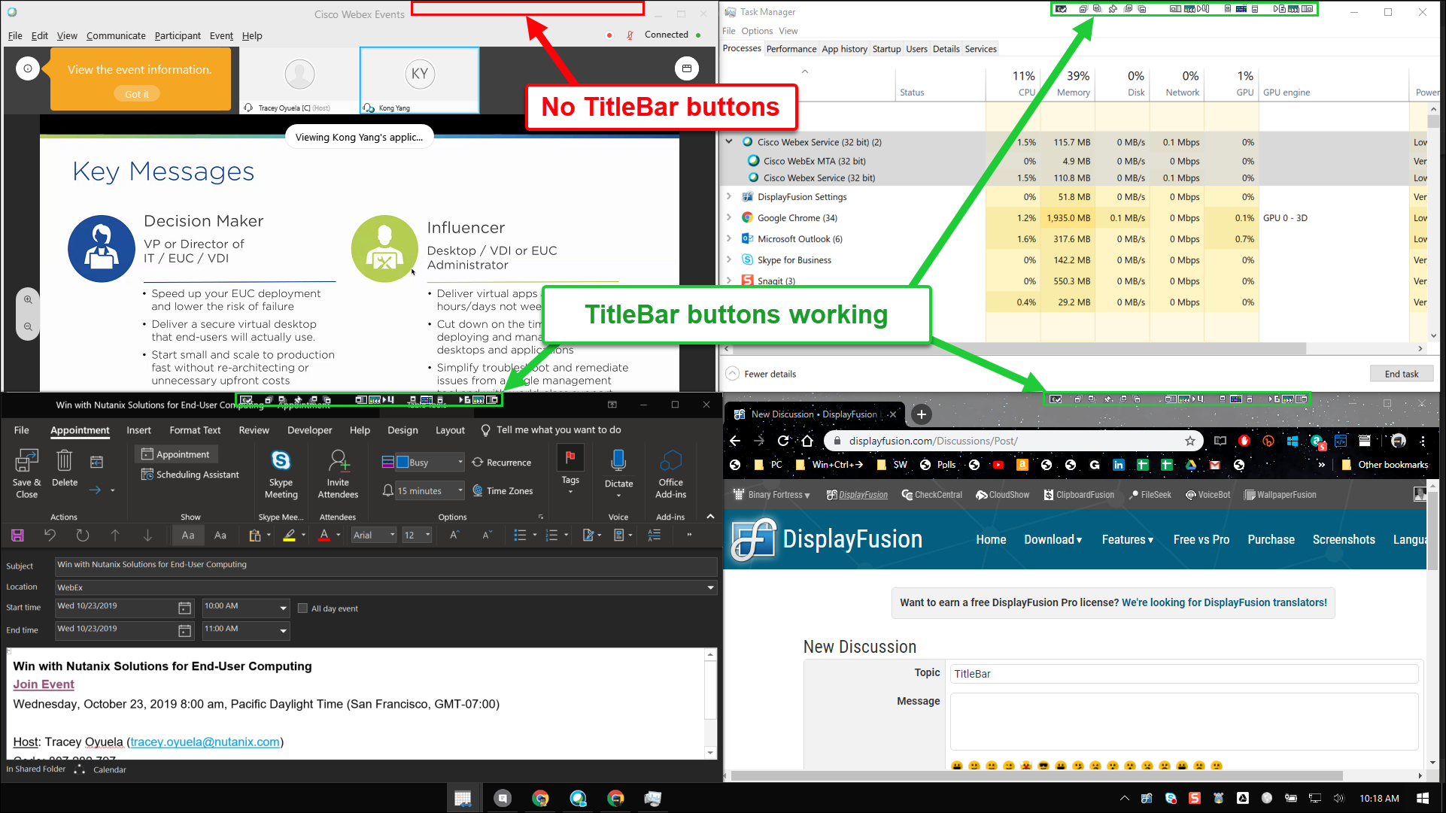Switch to Task Manager Performance tab
This screenshot has width=1446, height=813.
click(791, 49)
